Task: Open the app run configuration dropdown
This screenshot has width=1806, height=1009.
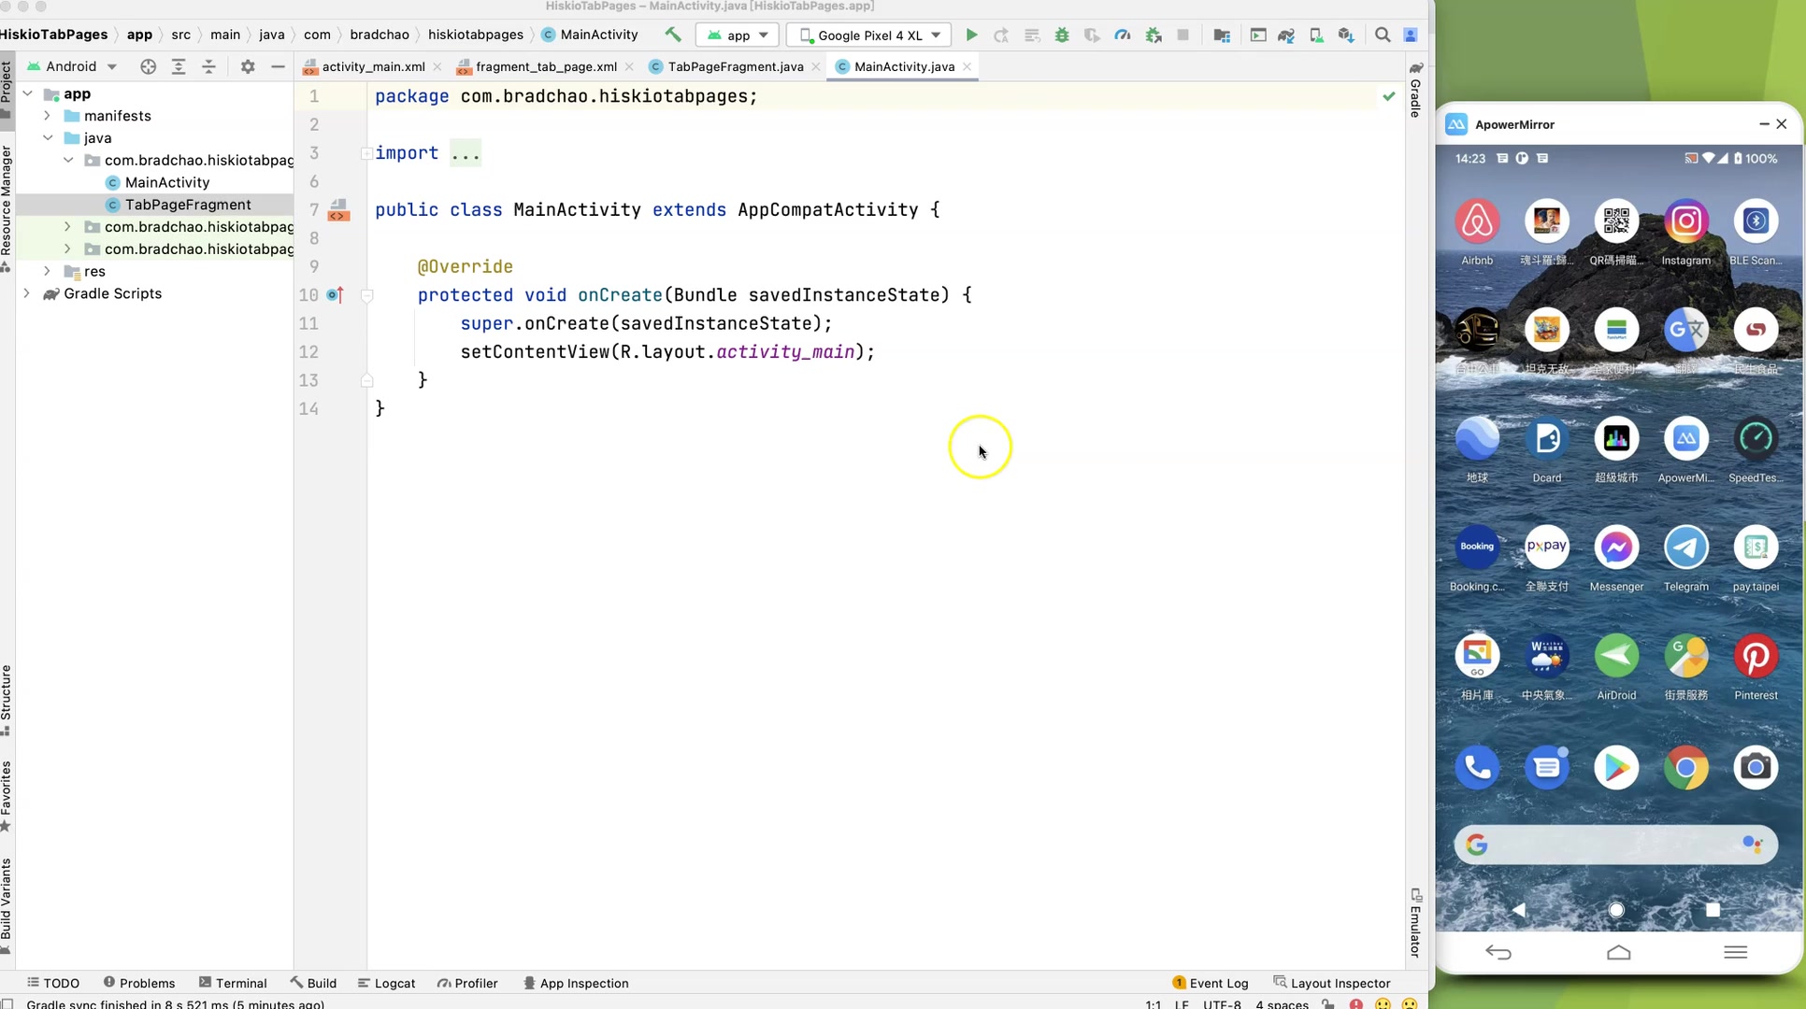Action: 738,36
